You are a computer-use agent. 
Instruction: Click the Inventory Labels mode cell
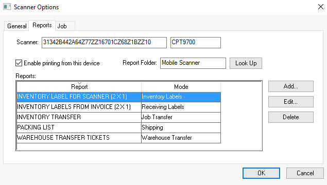coord(181,97)
